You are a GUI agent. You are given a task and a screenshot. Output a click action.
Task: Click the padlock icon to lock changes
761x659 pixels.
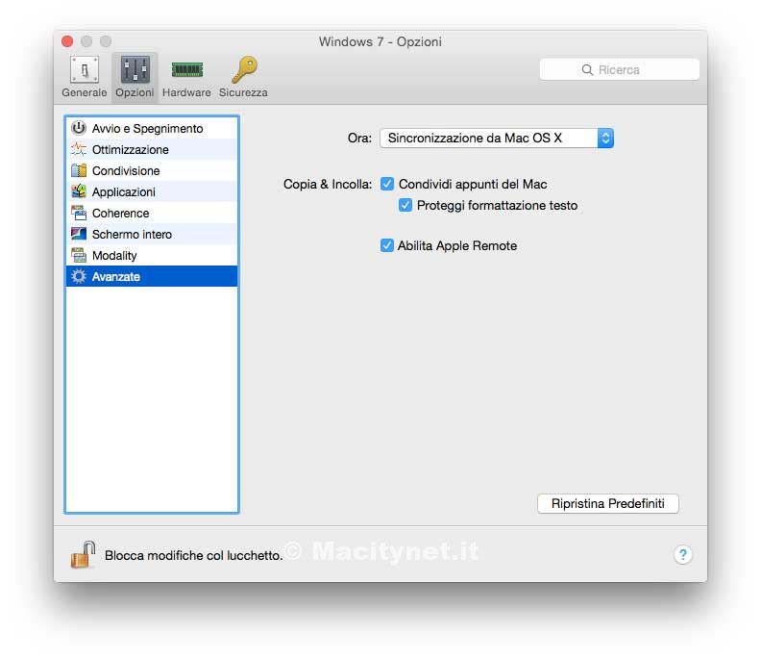pyautogui.click(x=83, y=554)
